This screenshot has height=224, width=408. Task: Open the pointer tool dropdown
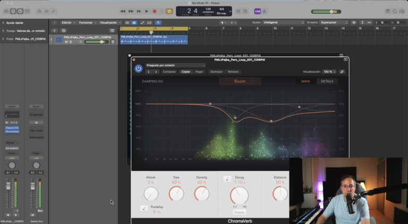coord(224,23)
